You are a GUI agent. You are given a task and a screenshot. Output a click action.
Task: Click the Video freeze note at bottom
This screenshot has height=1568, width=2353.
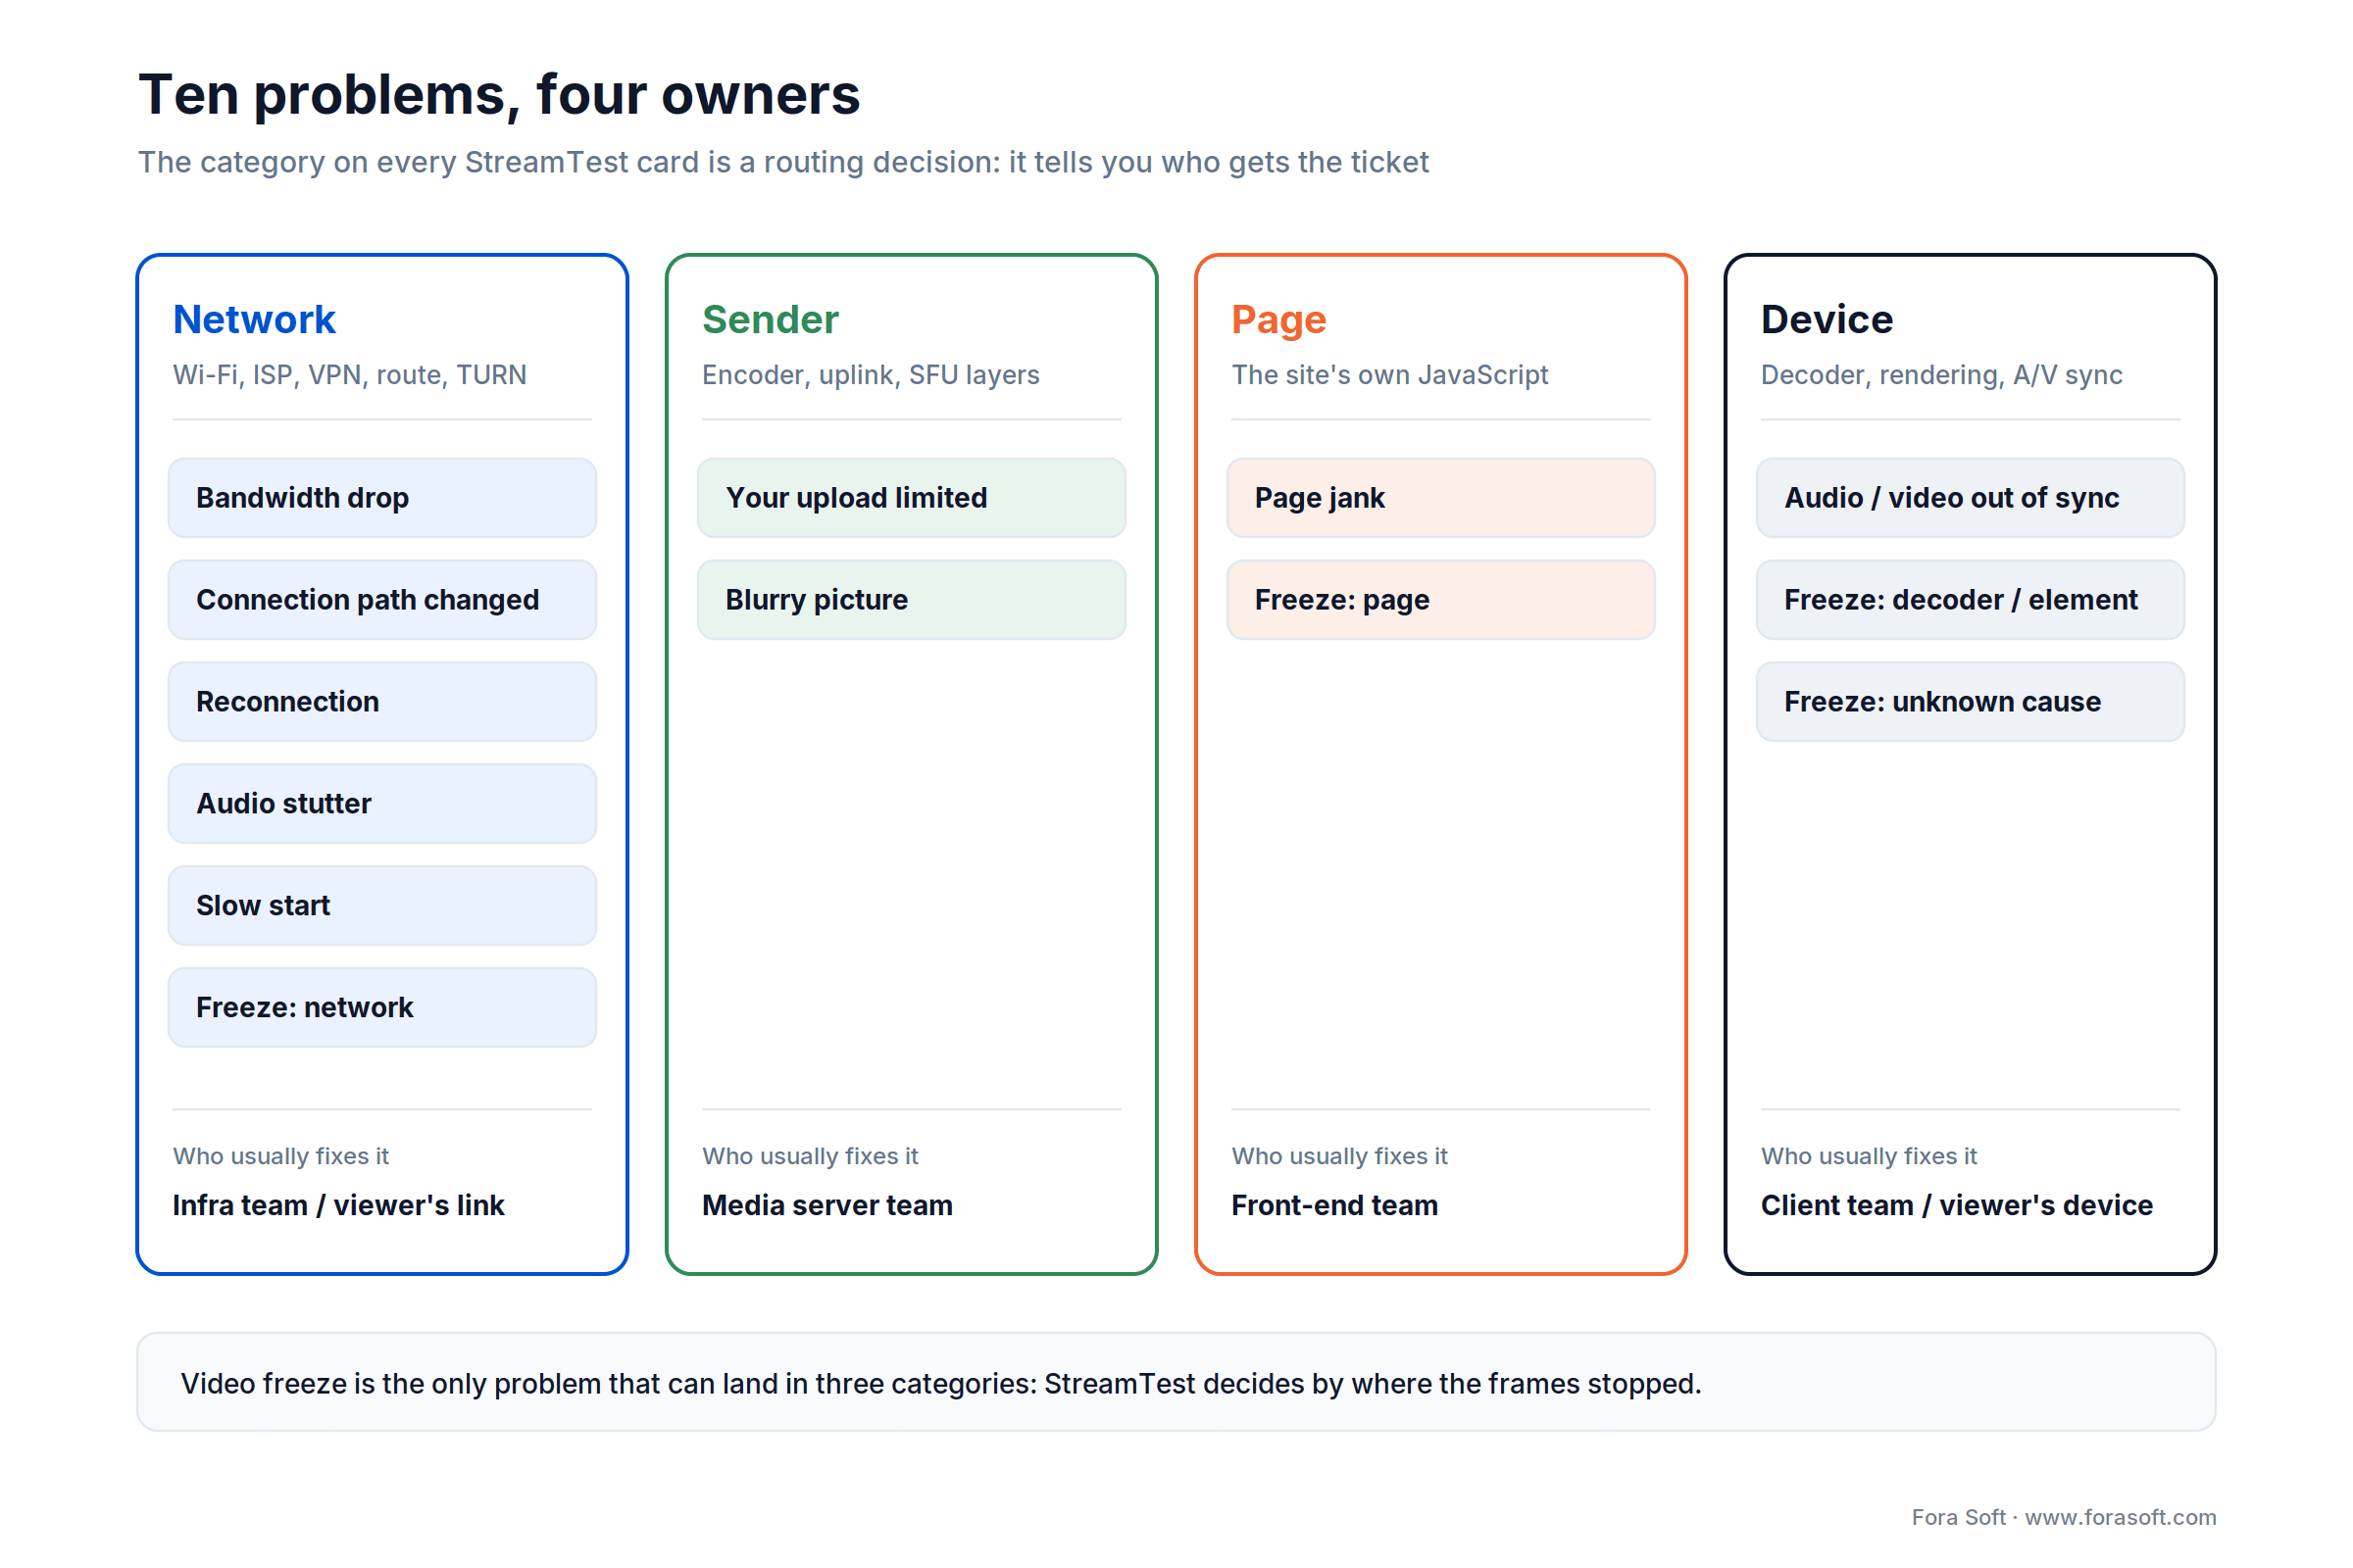pos(1176,1382)
